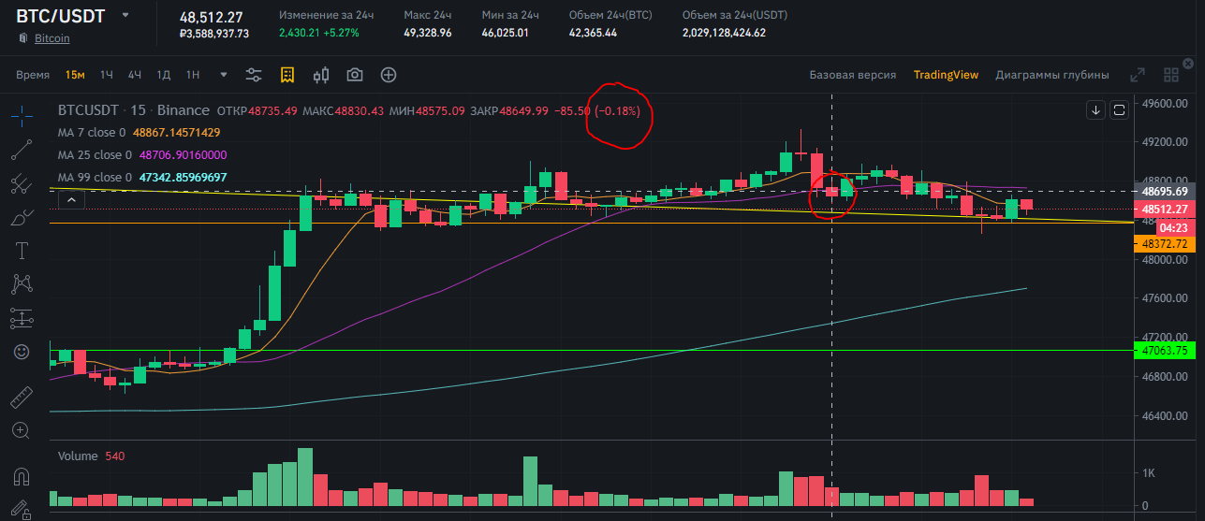The width and height of the screenshot is (1205, 521).
Task: Select the 1Ч interval
Action: click(x=107, y=75)
